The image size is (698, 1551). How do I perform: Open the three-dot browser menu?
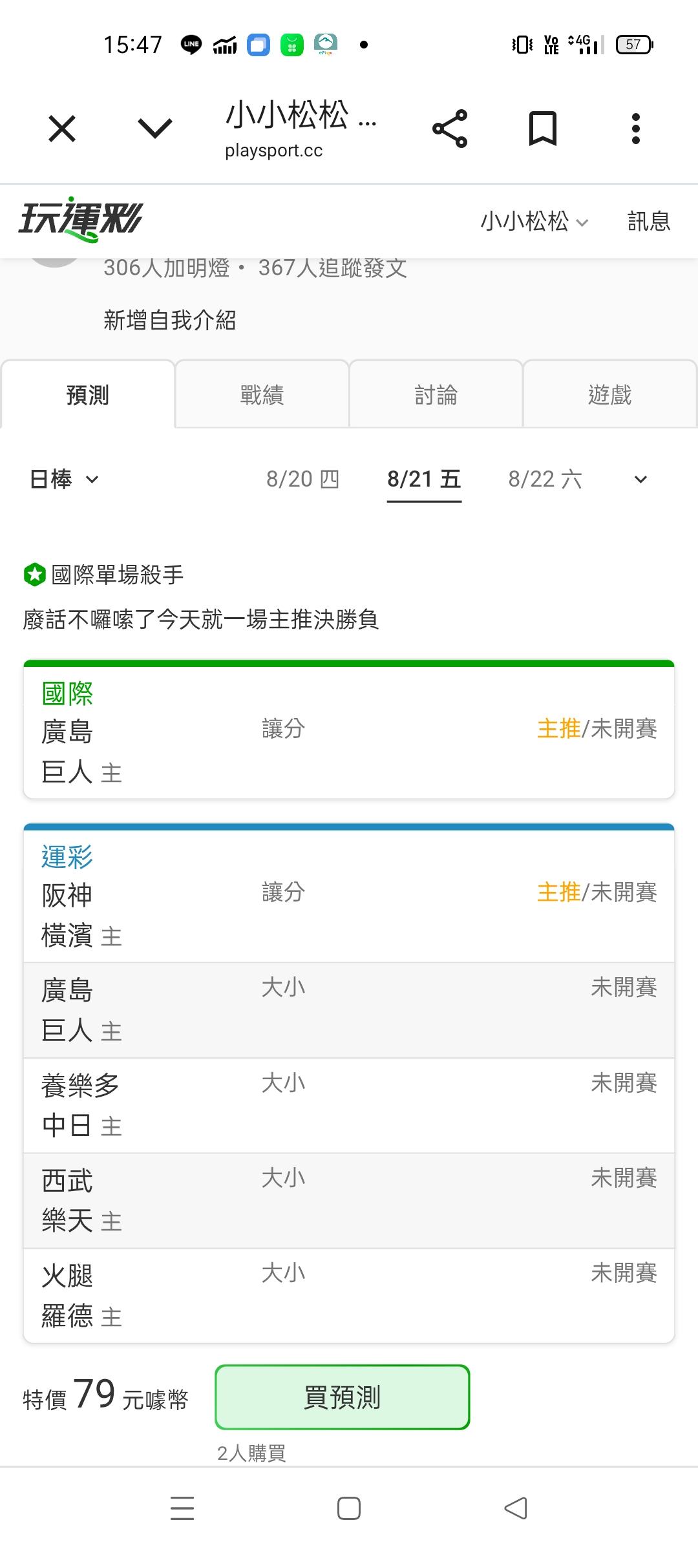click(x=636, y=128)
